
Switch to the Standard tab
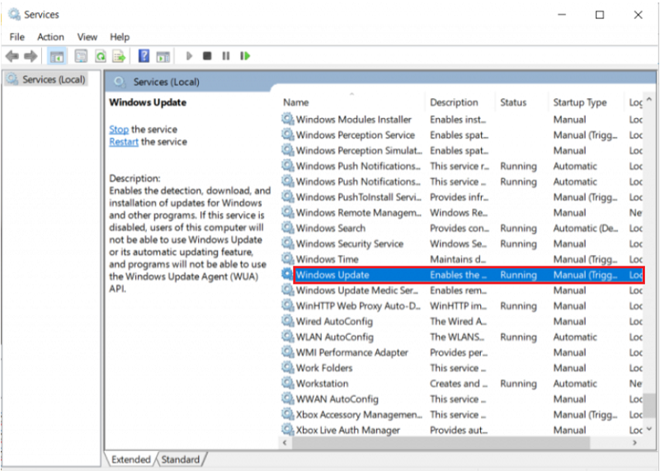[x=181, y=459]
